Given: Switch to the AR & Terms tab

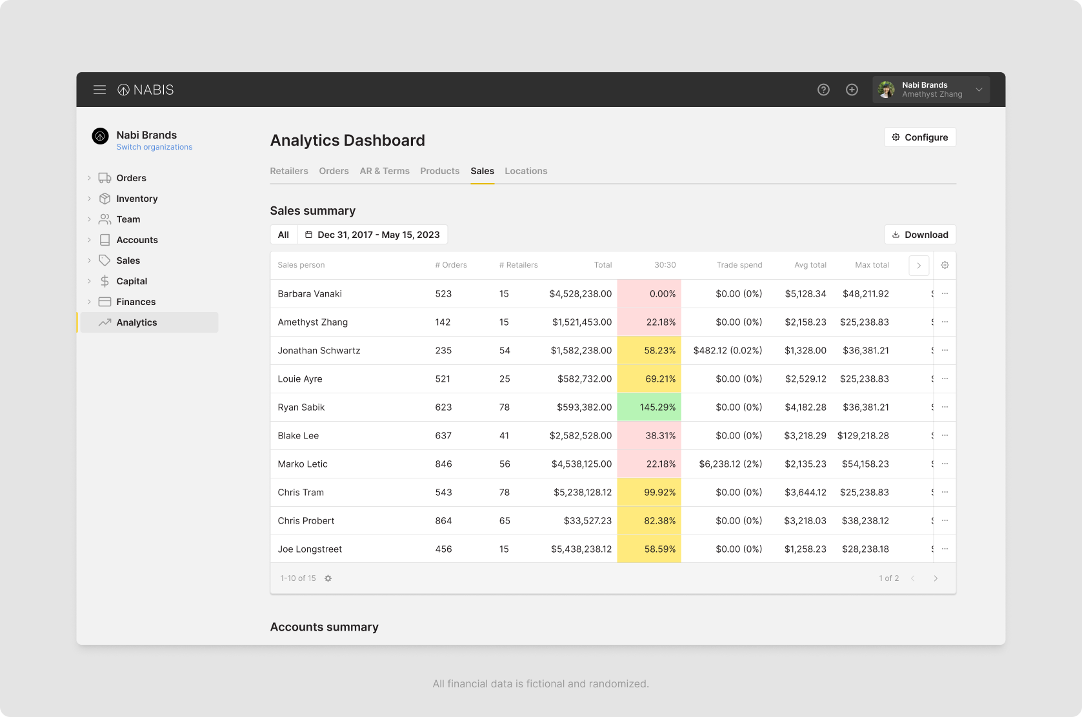Looking at the screenshot, I should point(385,171).
